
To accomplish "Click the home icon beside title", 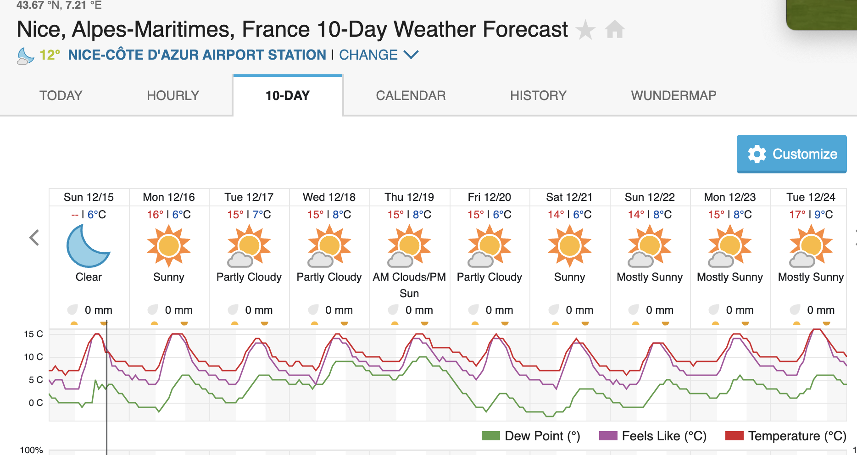I will (615, 30).
